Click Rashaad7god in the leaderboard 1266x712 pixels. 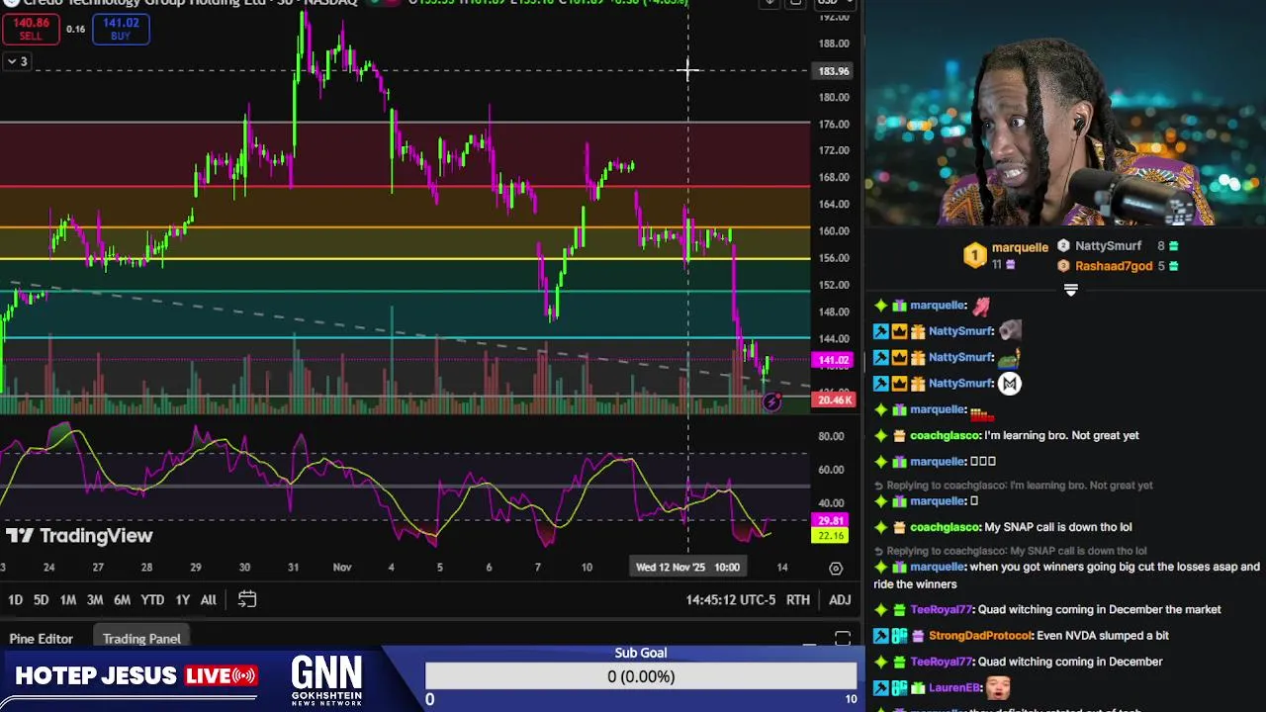(x=1114, y=266)
